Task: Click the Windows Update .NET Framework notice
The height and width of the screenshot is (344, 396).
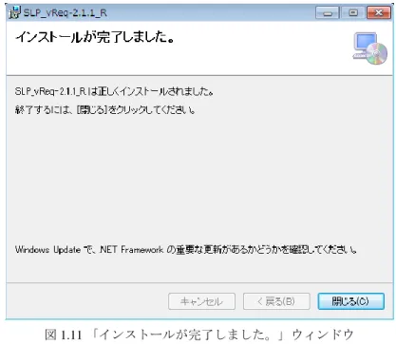Action: [x=186, y=250]
